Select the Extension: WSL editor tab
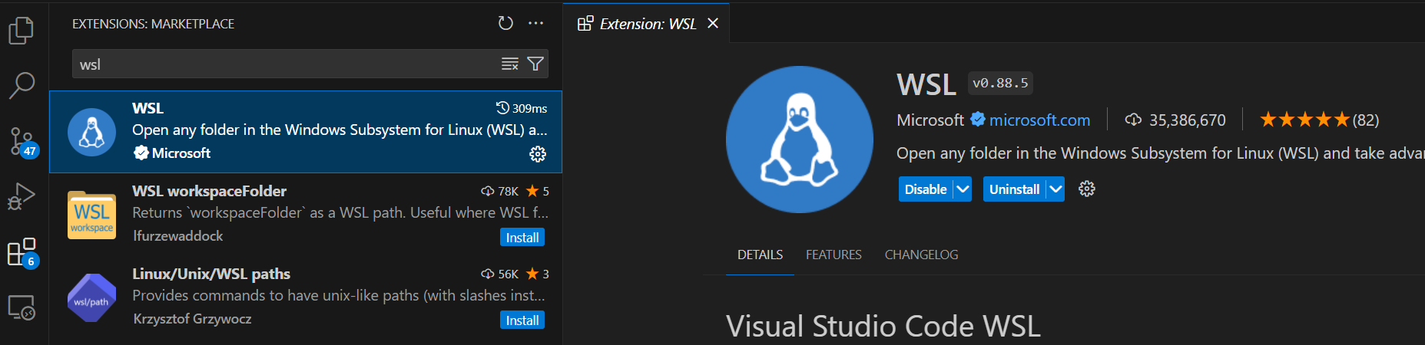This screenshot has height=345, width=1425. point(648,24)
